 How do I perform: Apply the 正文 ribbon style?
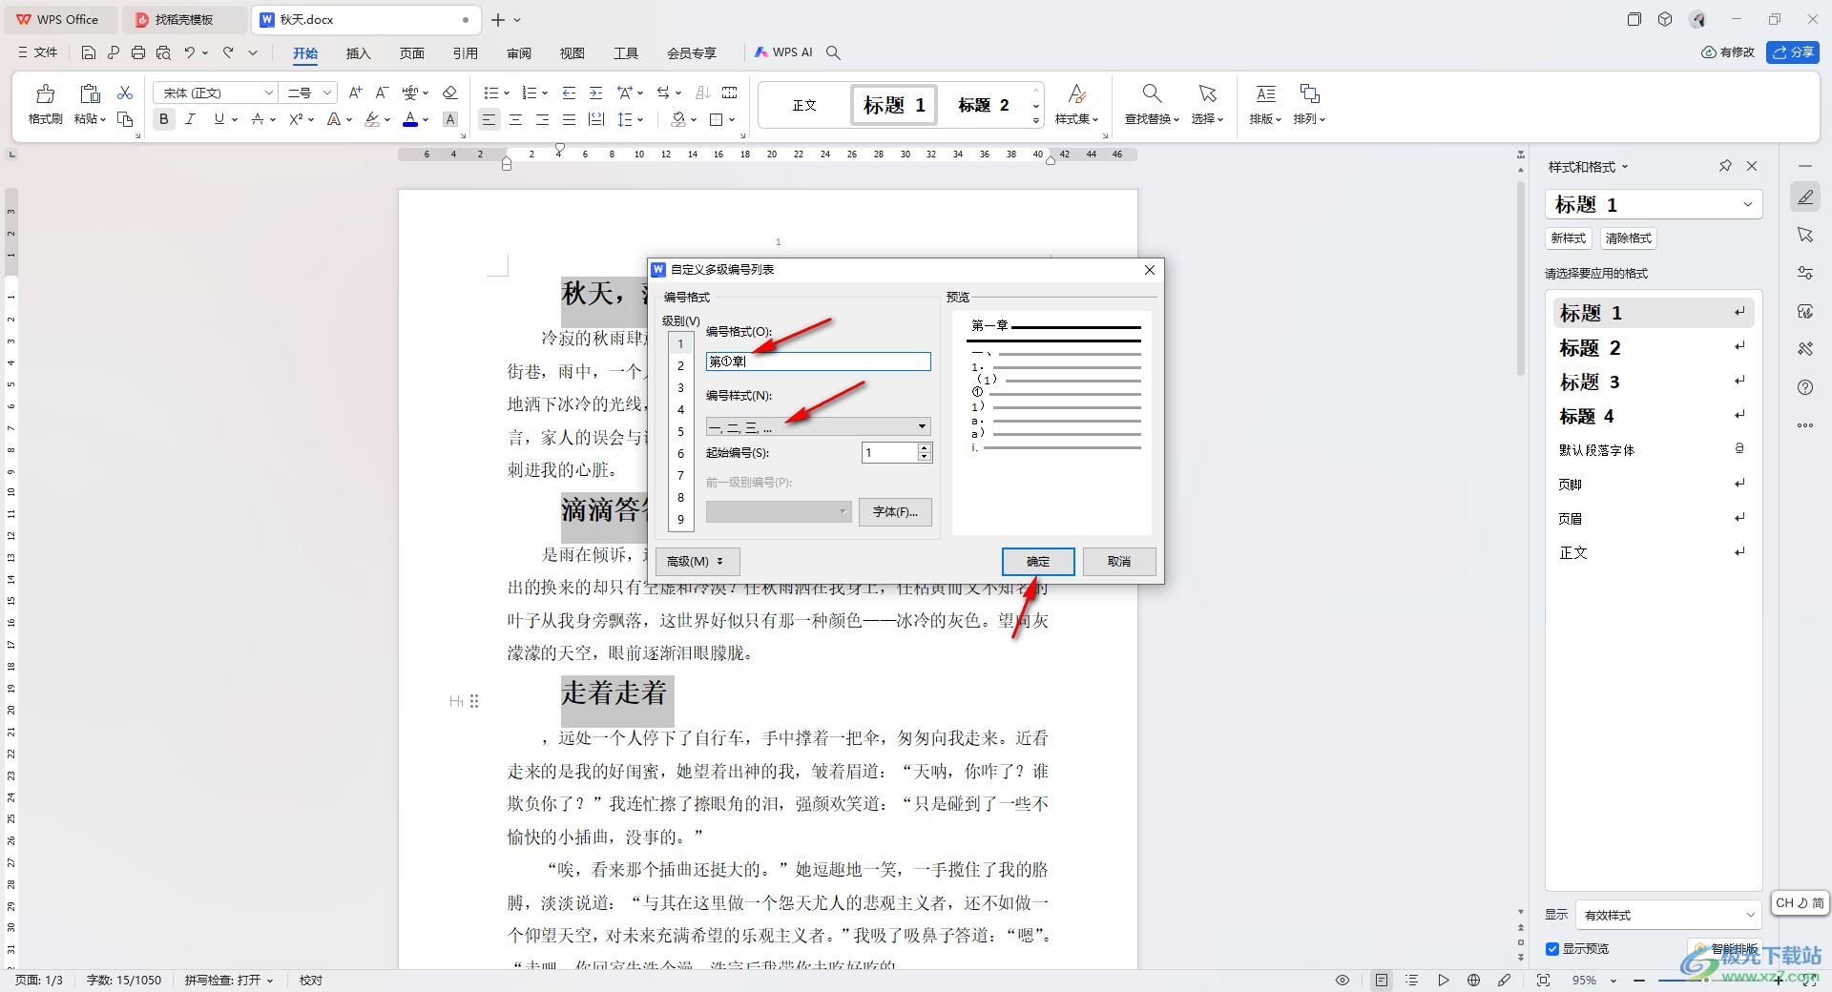tap(804, 105)
